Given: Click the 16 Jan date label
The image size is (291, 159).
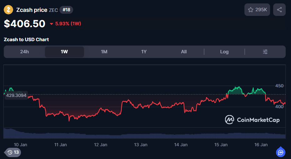Looking at the screenshot, I should point(261,145).
